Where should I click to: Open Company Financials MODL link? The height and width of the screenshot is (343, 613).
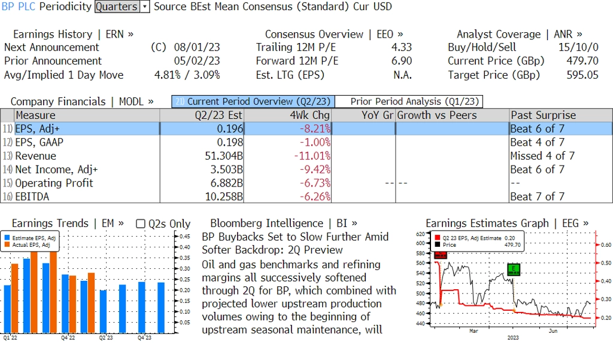81,102
